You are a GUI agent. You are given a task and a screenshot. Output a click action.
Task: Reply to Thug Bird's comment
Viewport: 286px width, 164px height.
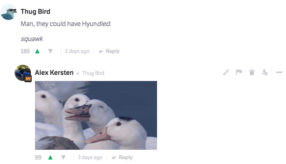pyautogui.click(x=109, y=51)
